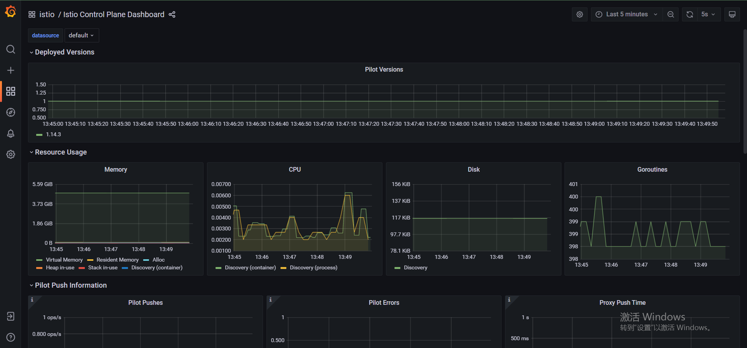The image size is (747, 348).
Task: Open the Last 5 minutes time picker
Action: pyautogui.click(x=627, y=14)
